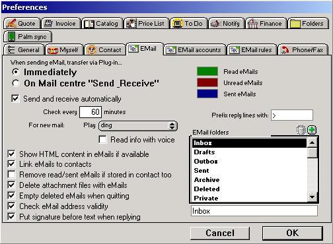This screenshot has height=244, width=333.
Task: Select Outbox in EMail folders list
Action: coord(249,162)
